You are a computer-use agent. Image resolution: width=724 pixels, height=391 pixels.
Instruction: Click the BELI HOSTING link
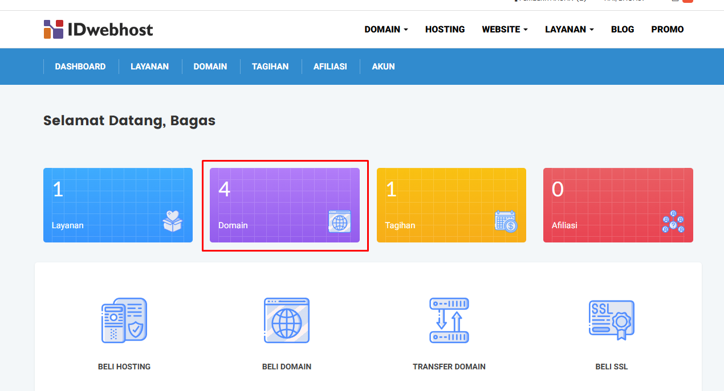(124, 367)
